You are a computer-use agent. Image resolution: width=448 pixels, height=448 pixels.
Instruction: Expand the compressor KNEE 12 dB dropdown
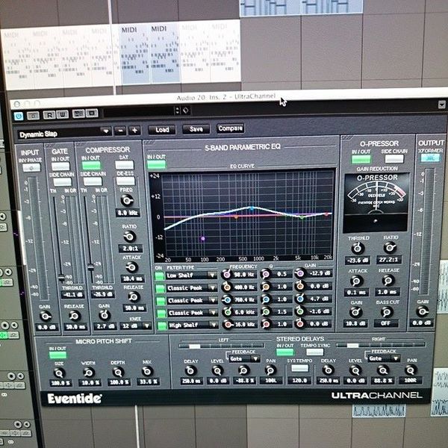point(135,326)
